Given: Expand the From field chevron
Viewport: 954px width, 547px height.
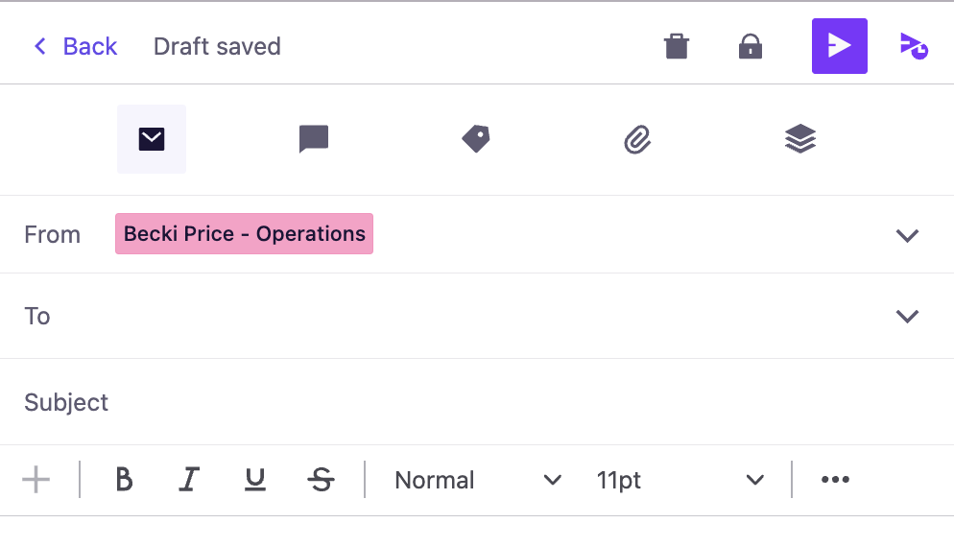Looking at the screenshot, I should (x=907, y=235).
